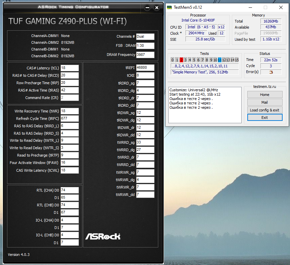Click the TestMem5 app icon in title bar
290x265 pixels.
point(169,7)
